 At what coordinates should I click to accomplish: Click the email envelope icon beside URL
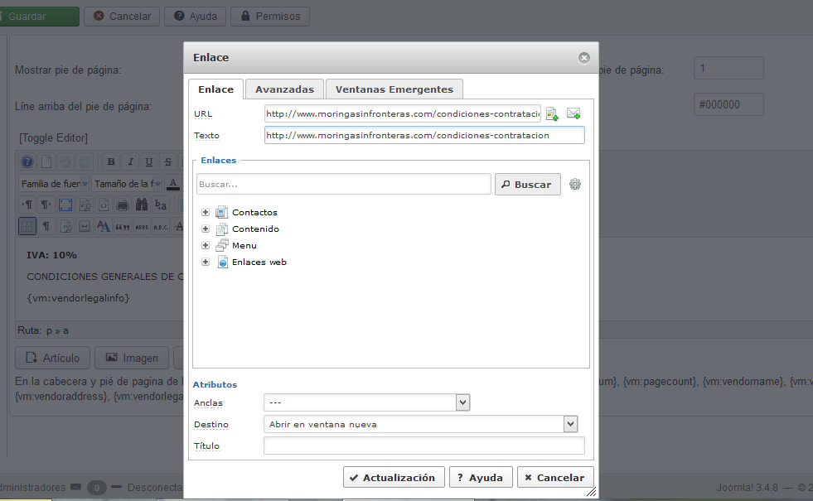point(573,113)
